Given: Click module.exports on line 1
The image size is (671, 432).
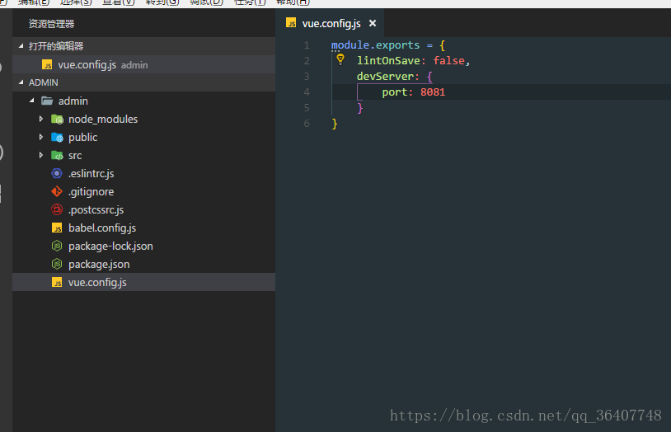Looking at the screenshot, I should 375,45.
